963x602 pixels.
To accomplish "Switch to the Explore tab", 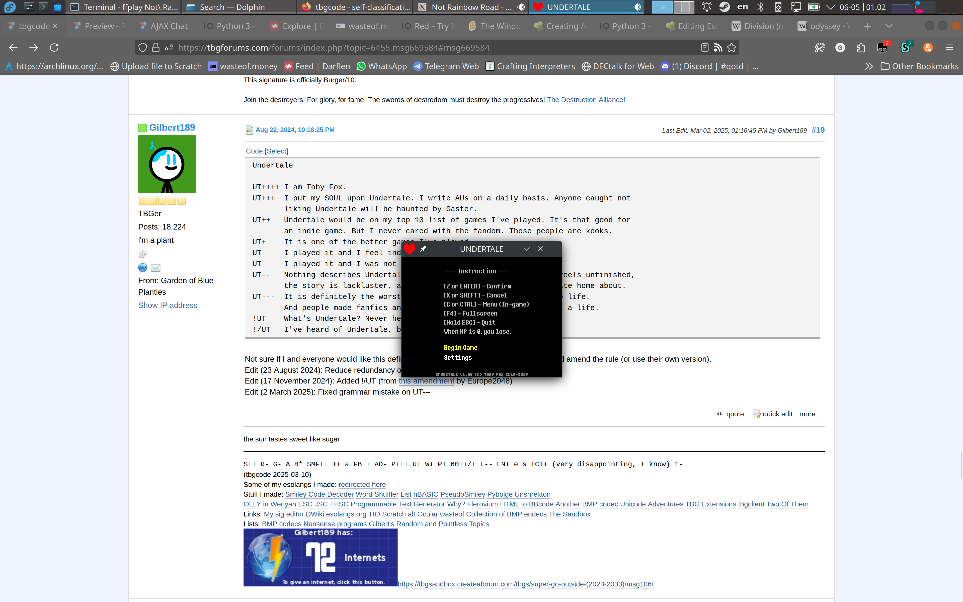I will point(296,26).
